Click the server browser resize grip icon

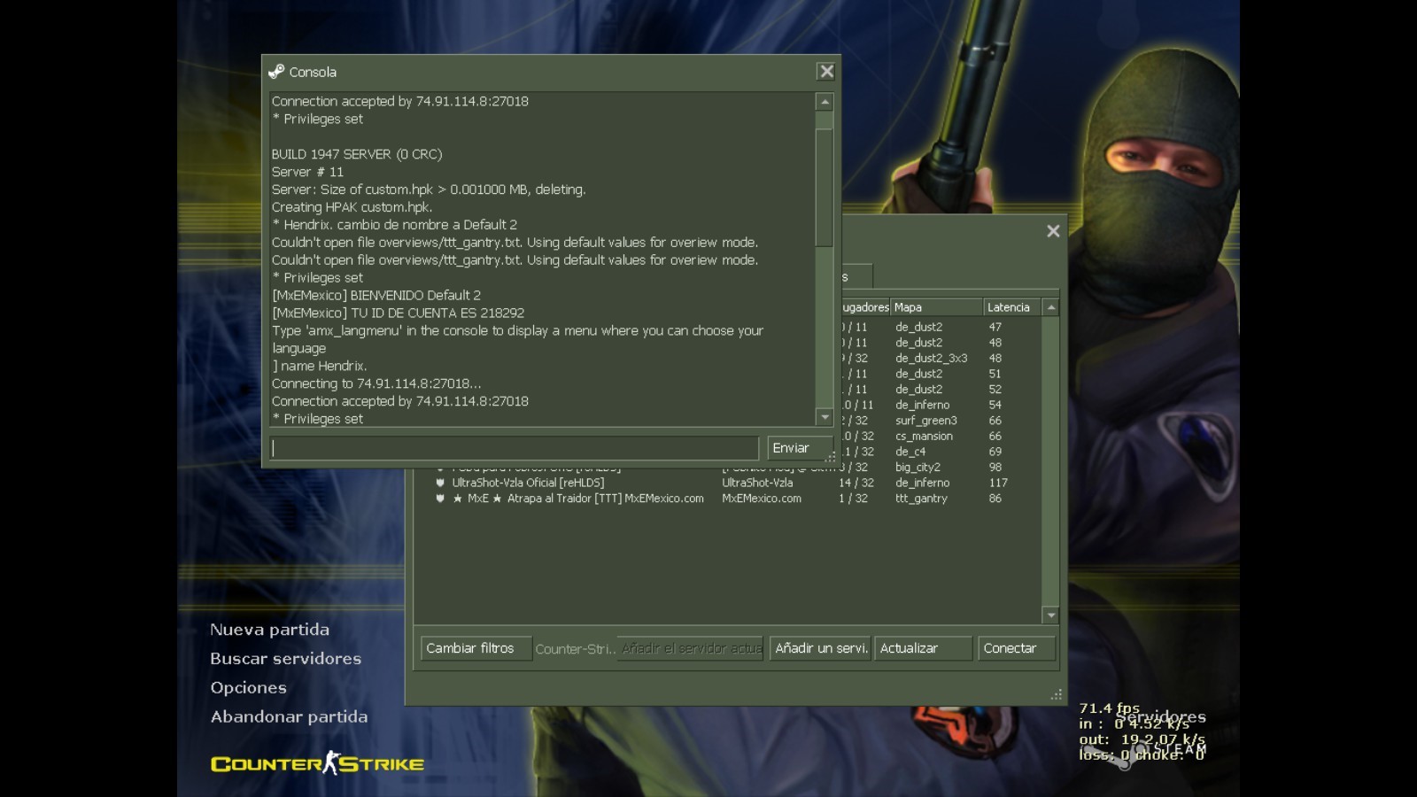(x=1056, y=695)
